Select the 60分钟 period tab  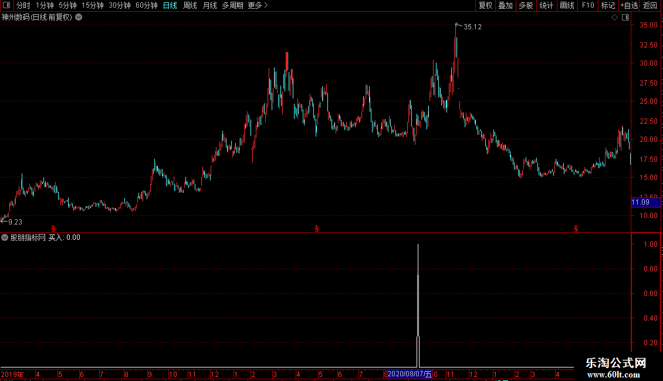[x=146, y=5]
